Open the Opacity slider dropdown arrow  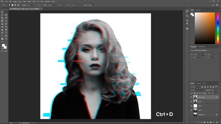click(215, 90)
